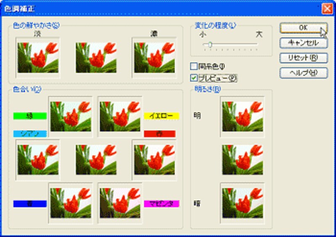Image resolution: width=336 pixels, height=237 pixels.
Task: Click the 変化の程度 slider handle
Action: coord(210,45)
